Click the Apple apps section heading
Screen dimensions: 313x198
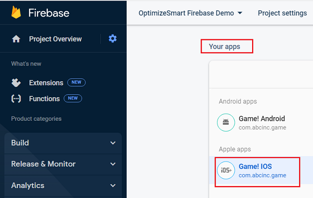coord(235,149)
